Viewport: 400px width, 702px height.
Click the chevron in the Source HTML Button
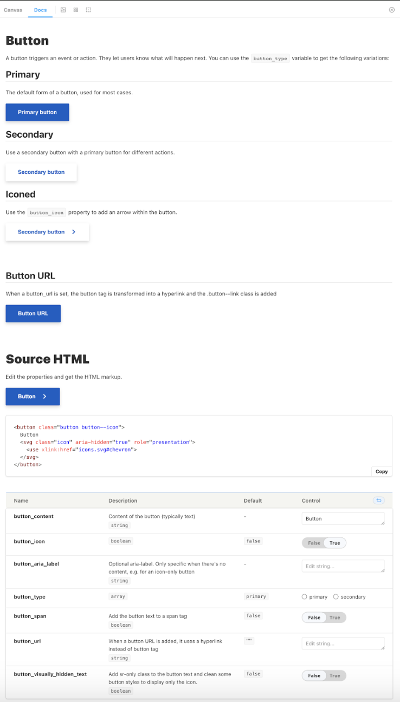(x=44, y=396)
